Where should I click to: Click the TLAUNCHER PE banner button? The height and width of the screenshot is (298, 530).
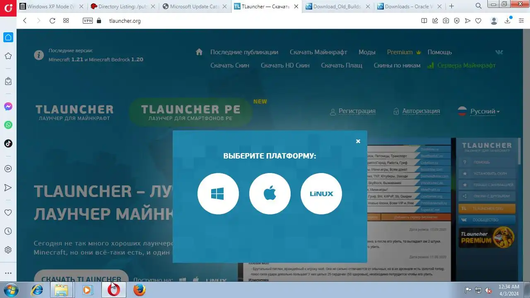(x=191, y=112)
